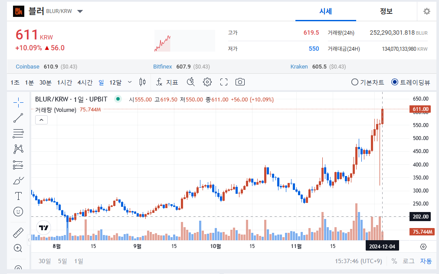439x274 pixels.
Task: Click the 거래대금(24H) value 134,070,133,980
Action: [399, 49]
